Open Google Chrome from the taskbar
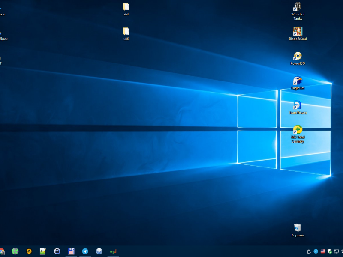 coord(2,251)
